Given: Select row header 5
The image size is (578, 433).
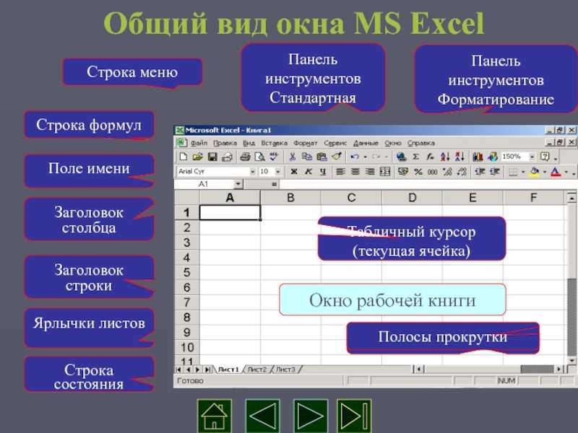Looking at the screenshot, I should pos(187,273).
